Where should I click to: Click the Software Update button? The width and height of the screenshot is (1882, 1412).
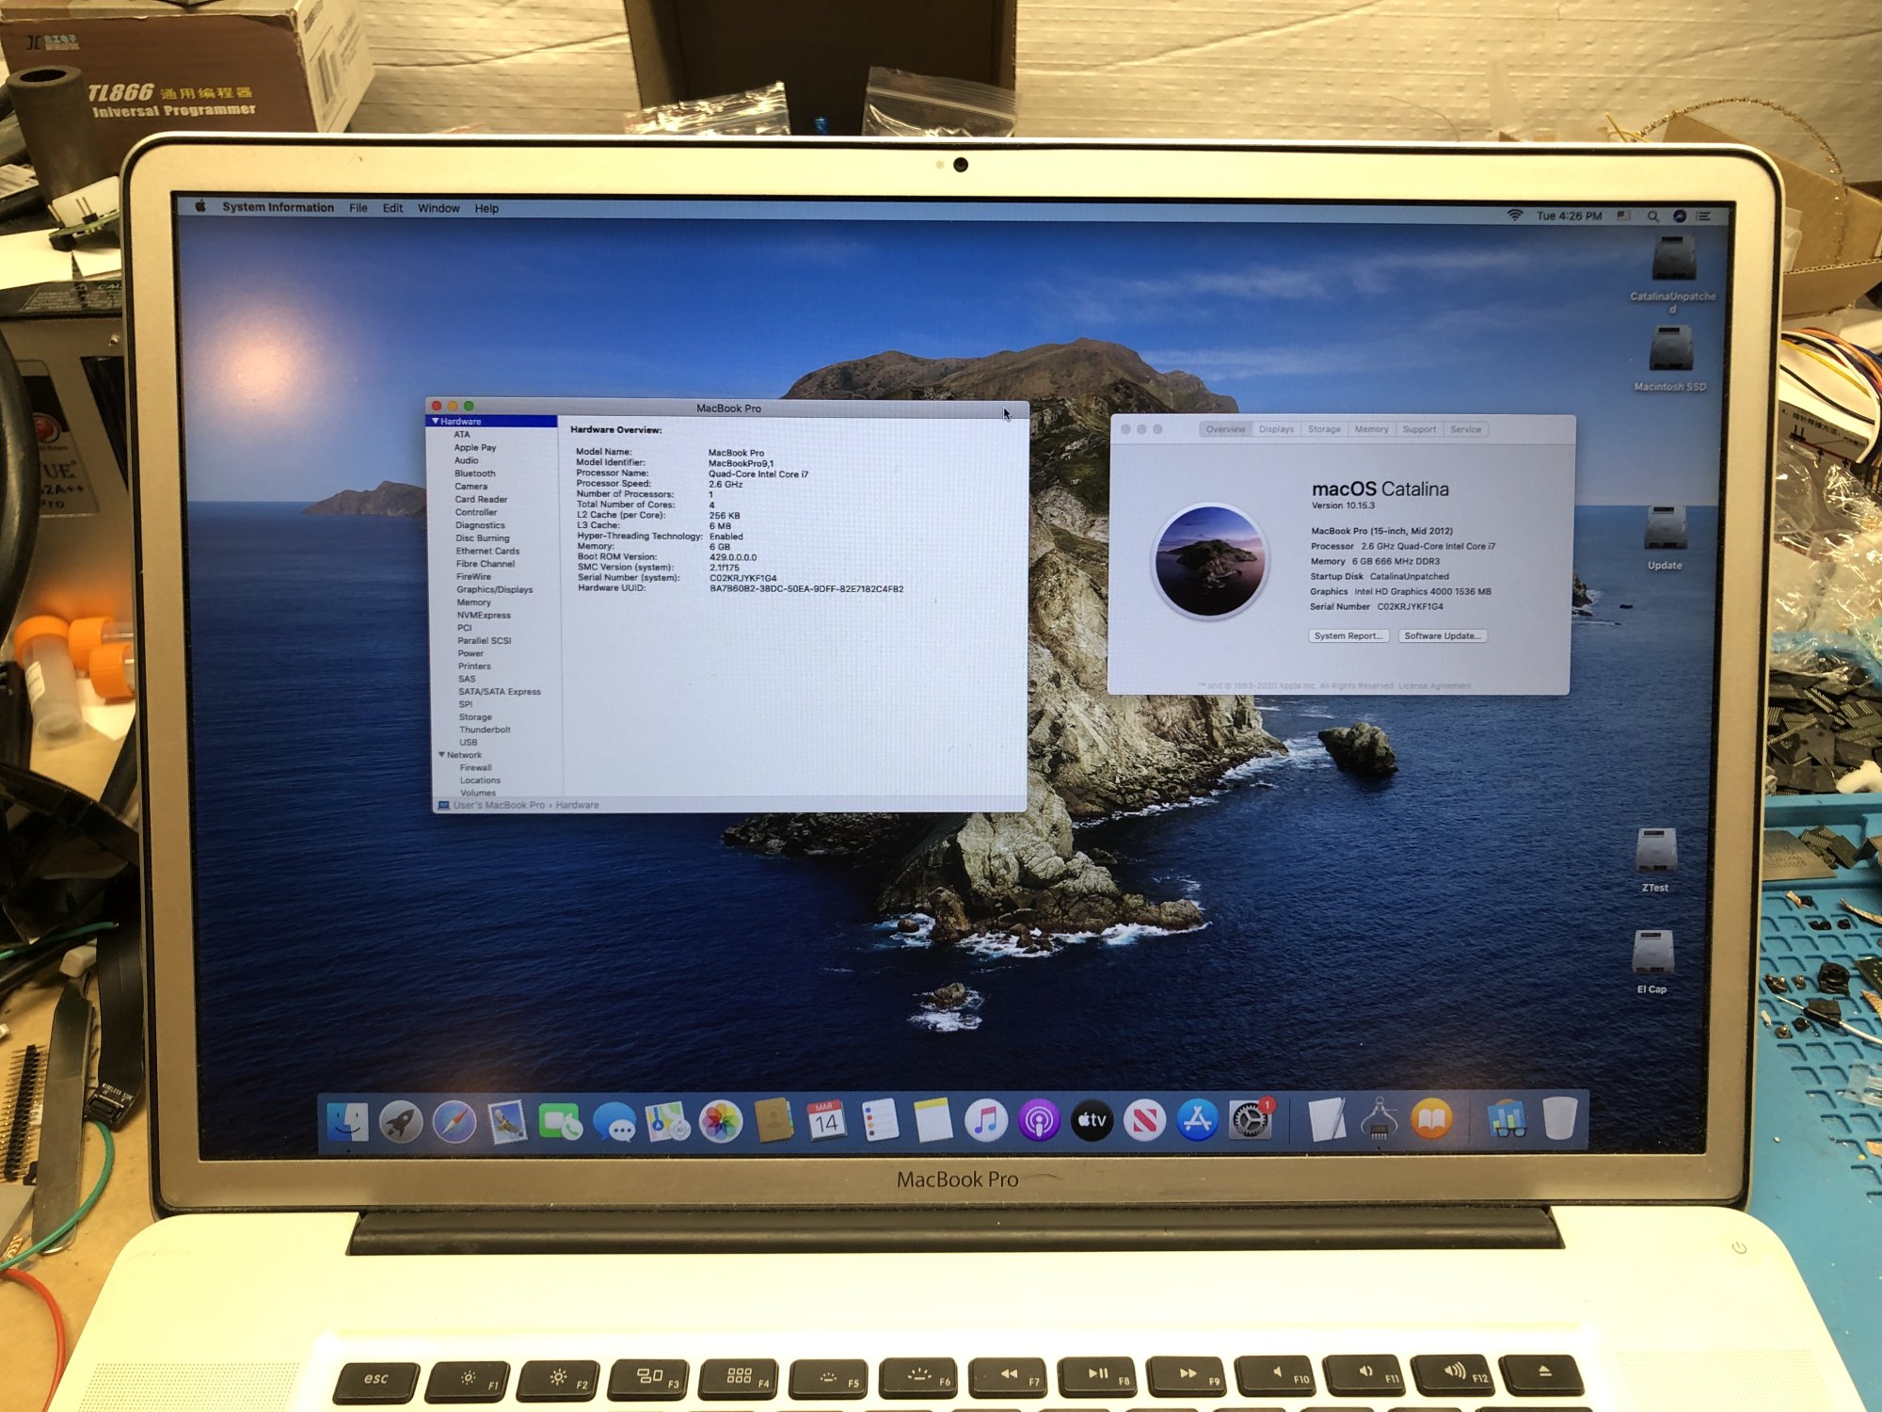click(x=1442, y=636)
